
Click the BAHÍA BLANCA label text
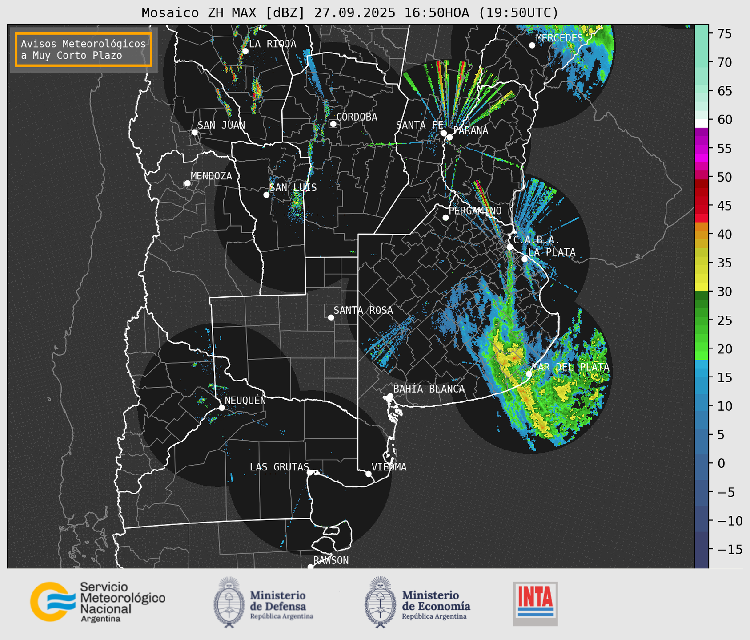(x=429, y=389)
